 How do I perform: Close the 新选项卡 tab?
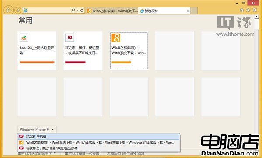[x=188, y=11]
